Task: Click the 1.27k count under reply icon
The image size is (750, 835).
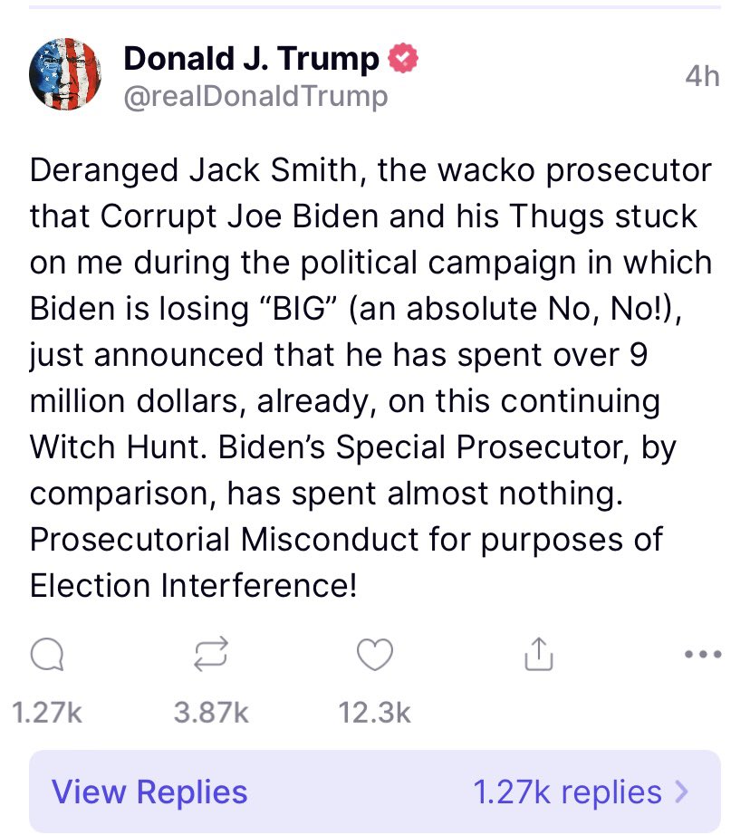Action: coord(48,714)
